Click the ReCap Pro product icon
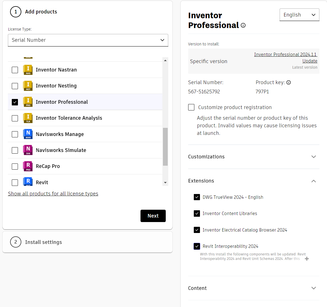Screen dimensions: 327x307 [28, 166]
